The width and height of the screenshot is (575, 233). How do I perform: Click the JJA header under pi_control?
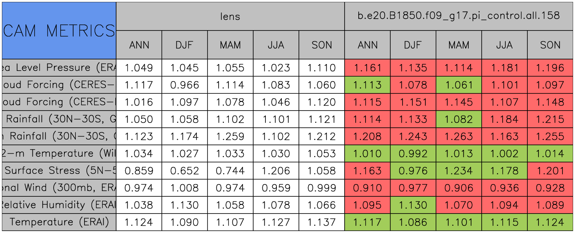[x=504, y=45]
